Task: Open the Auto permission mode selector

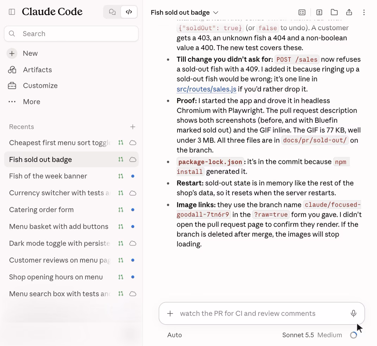Action: (174, 335)
